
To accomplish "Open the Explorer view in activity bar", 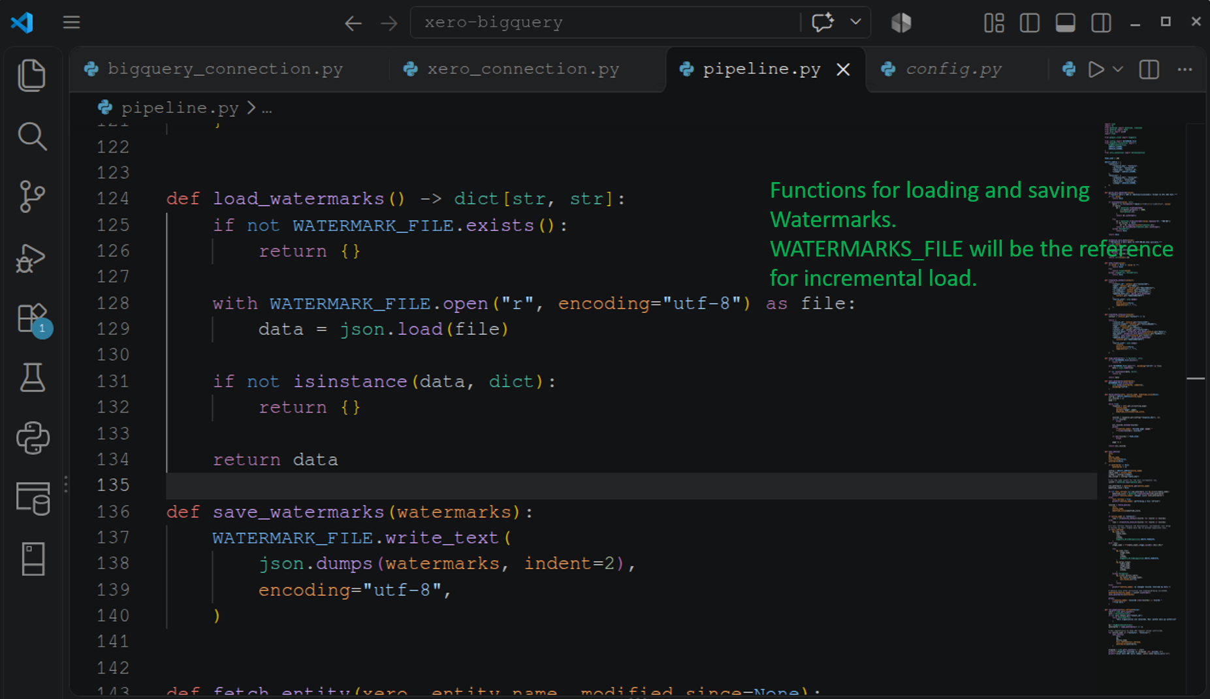I will pyautogui.click(x=32, y=75).
